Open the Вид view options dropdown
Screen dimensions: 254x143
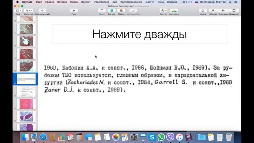[18, 11]
